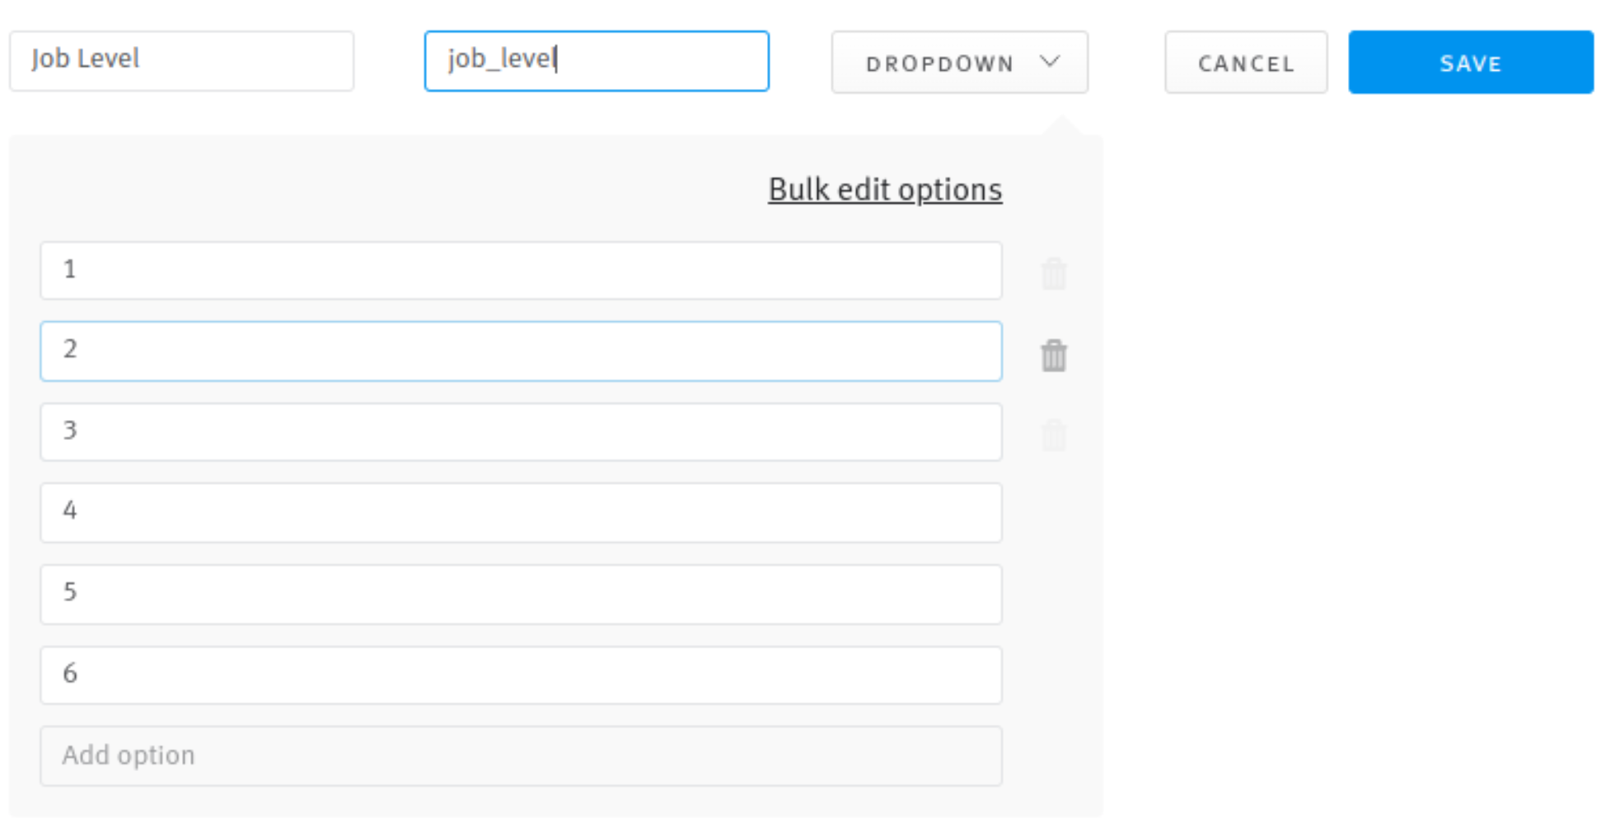Screen dimensions: 1615x827
Task: Click the word DROPDOWN in the type selector
Action: [x=939, y=63]
